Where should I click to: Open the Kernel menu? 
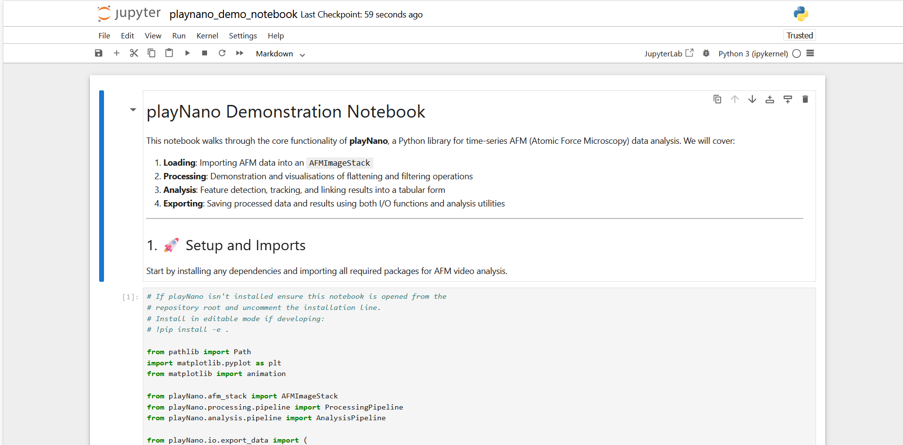[x=207, y=36]
